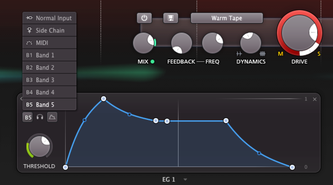Screen dimensions: 333x185
Task: Click the gate icon left of Dynamics
Action: (239, 54)
